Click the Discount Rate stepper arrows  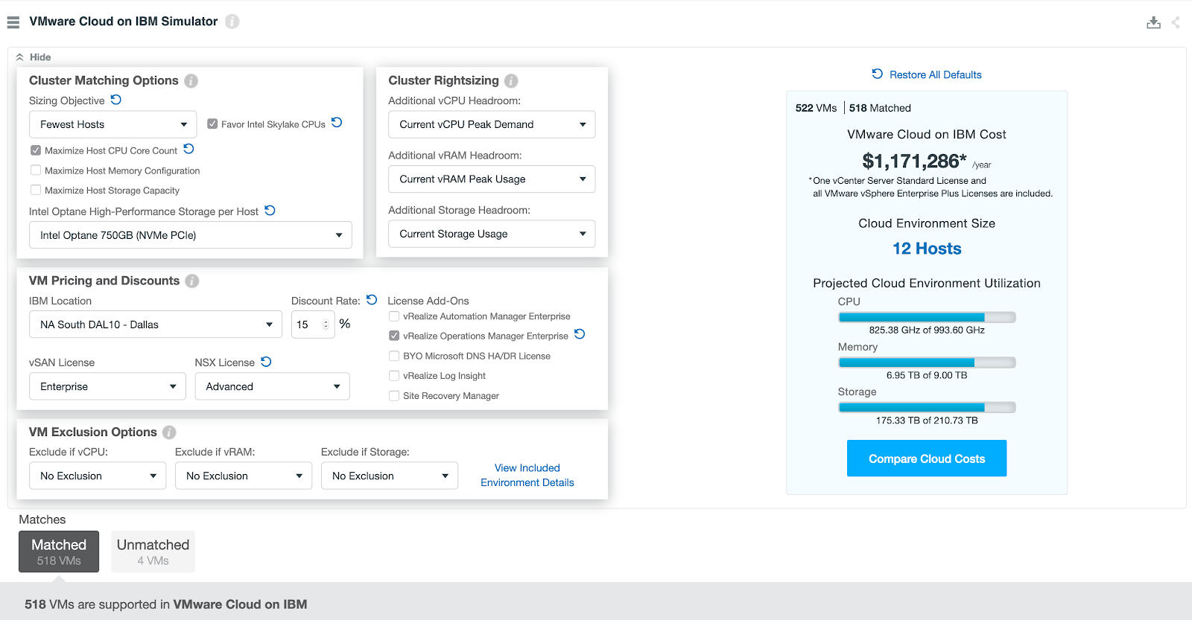326,325
